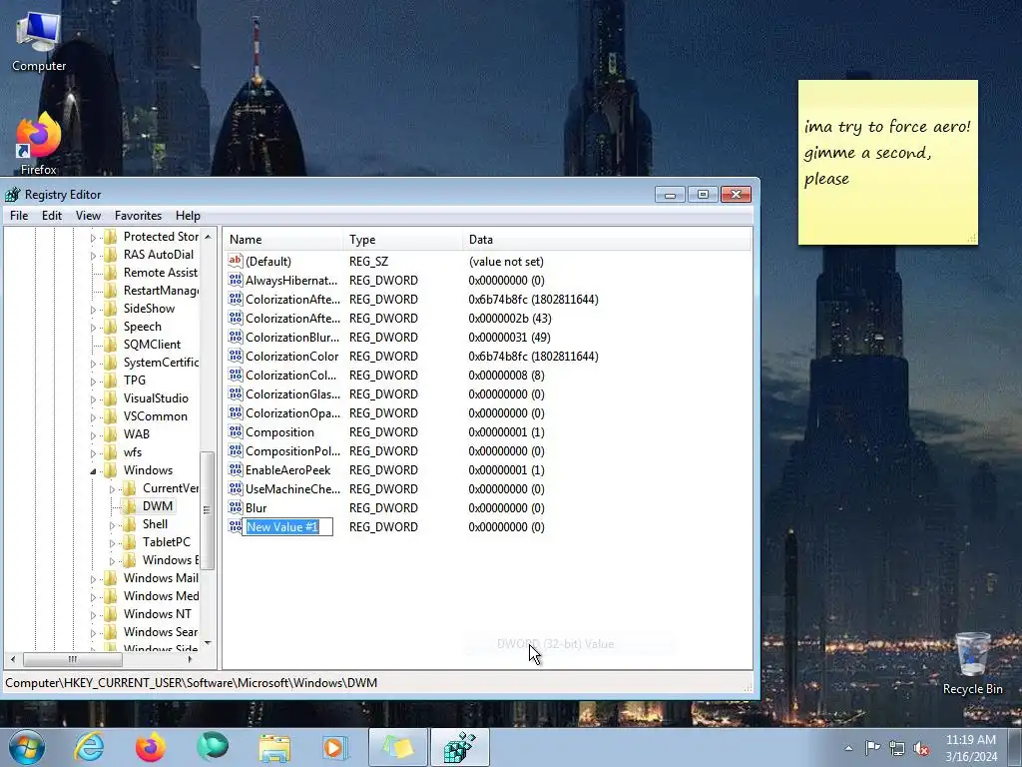Expand the RAS AutoDial tree node
The width and height of the screenshot is (1022, 767).
93,255
